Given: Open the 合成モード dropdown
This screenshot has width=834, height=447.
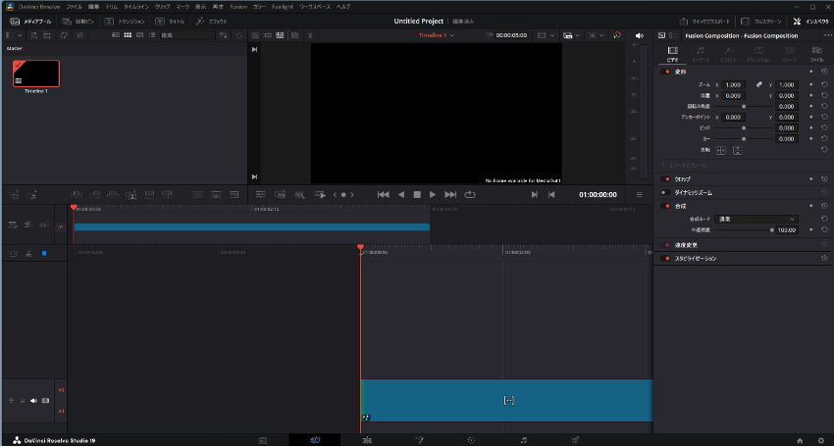Looking at the screenshot, I should click(x=756, y=219).
